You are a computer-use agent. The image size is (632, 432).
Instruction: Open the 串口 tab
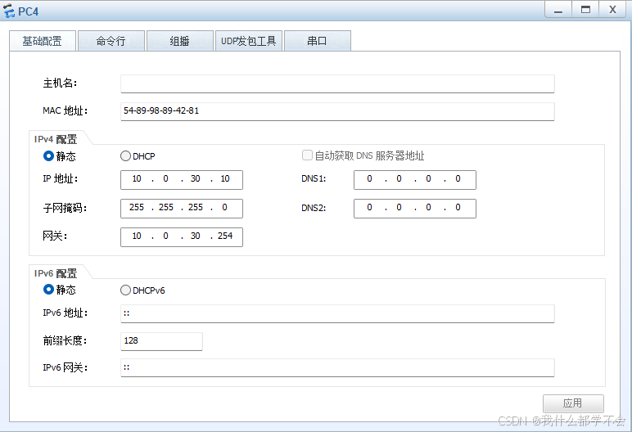(x=317, y=41)
